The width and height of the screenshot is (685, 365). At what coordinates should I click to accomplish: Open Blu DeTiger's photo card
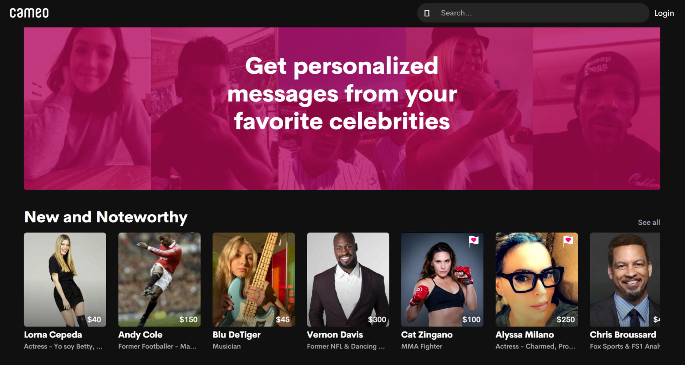[x=254, y=279]
